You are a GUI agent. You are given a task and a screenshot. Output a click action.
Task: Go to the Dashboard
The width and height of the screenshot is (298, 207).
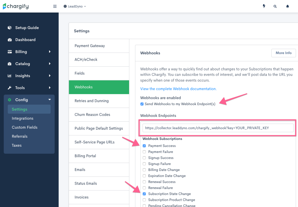pyautogui.click(x=25, y=40)
